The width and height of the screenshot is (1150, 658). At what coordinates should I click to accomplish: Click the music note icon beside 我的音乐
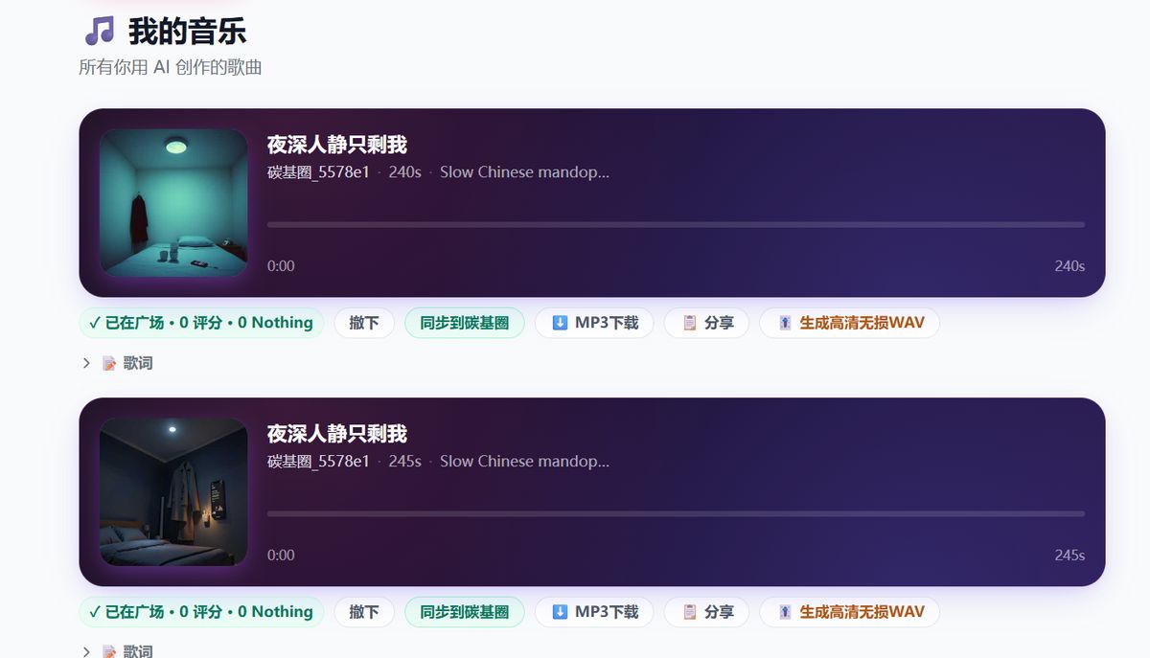point(99,32)
